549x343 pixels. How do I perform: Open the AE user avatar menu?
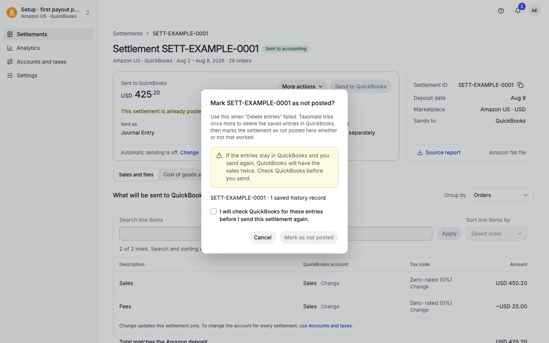(x=535, y=11)
